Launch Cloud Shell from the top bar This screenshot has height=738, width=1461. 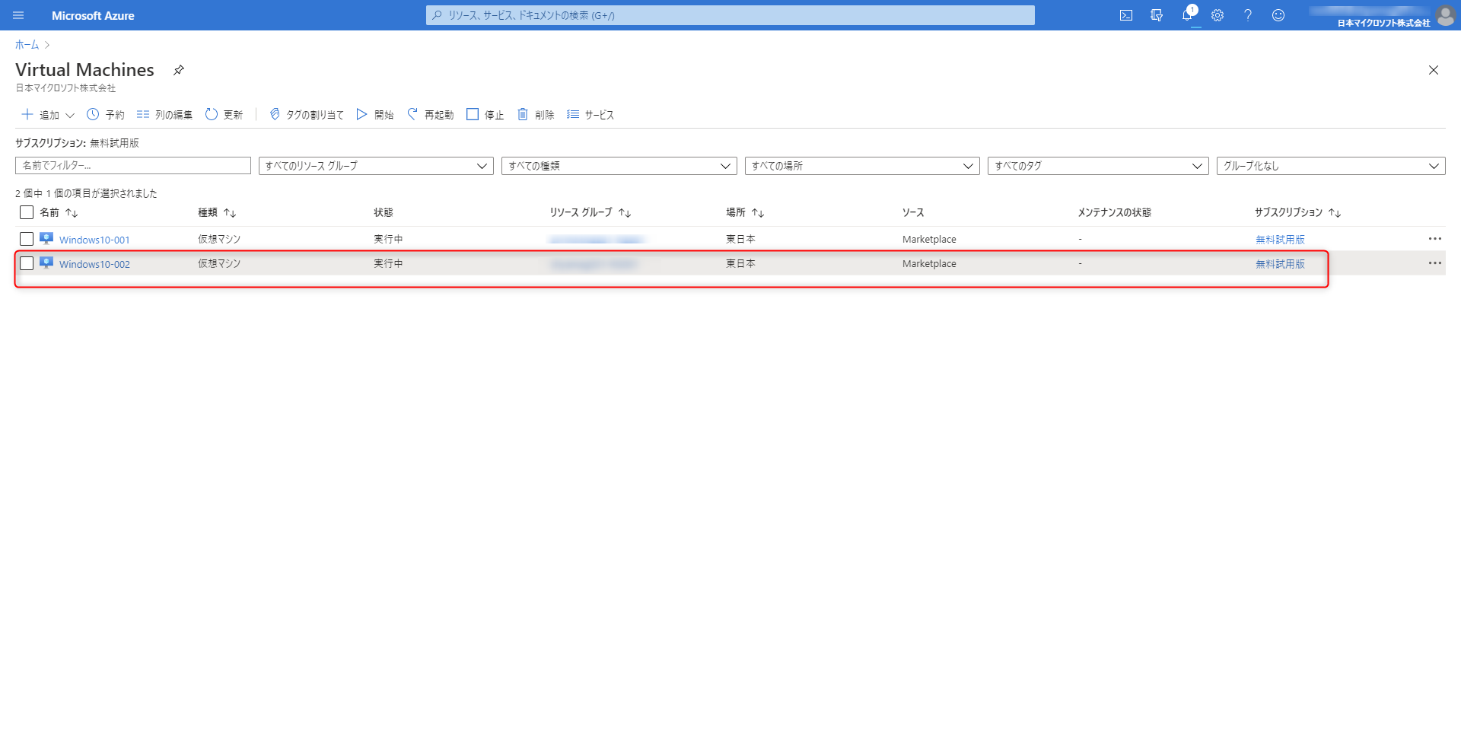pyautogui.click(x=1126, y=15)
